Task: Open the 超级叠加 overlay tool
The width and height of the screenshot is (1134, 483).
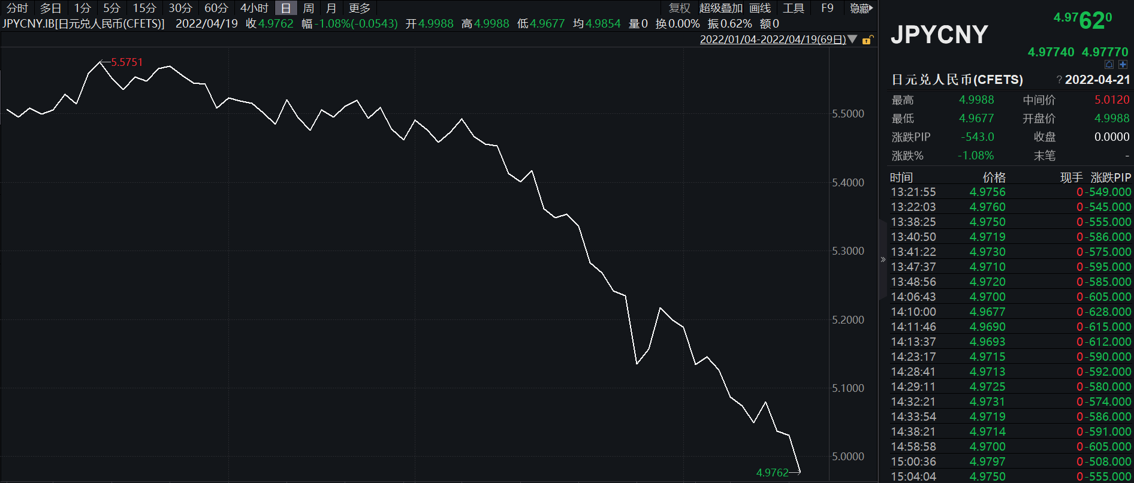Action: [x=720, y=8]
